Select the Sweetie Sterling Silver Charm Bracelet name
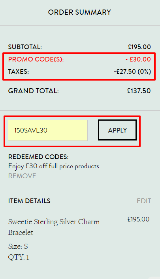Viewport: 160px width, 279px height. 54,227
